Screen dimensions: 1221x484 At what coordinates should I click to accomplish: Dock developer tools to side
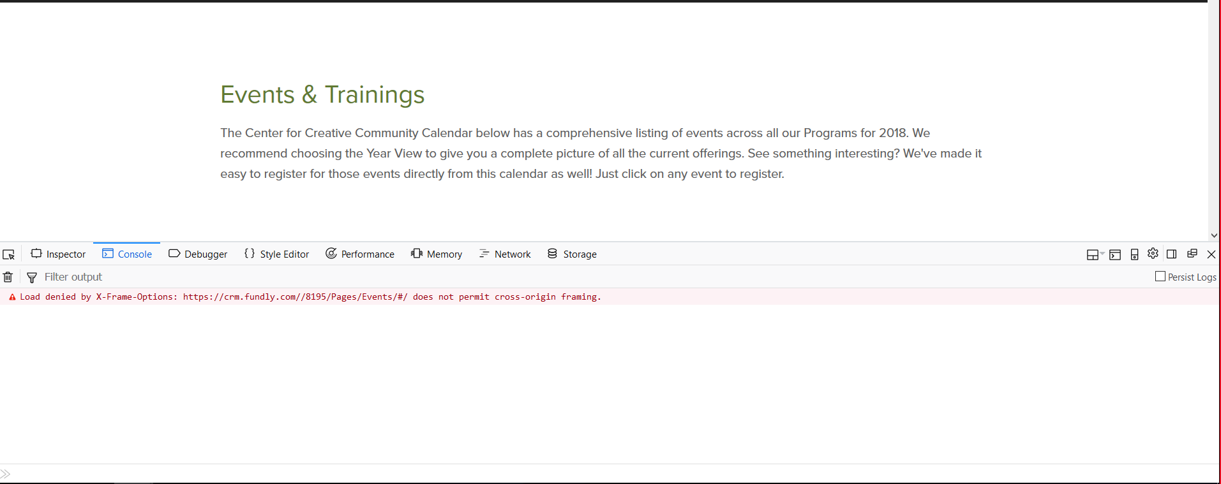1171,254
